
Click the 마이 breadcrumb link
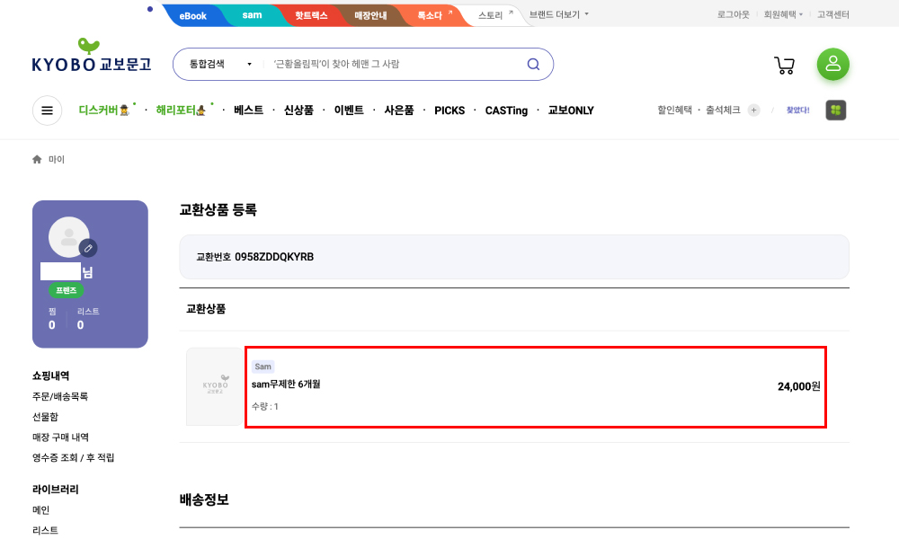[x=56, y=159]
